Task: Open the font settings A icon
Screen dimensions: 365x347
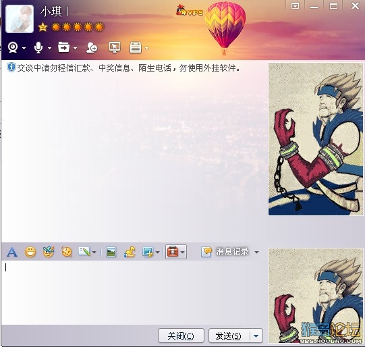Action: (12, 252)
